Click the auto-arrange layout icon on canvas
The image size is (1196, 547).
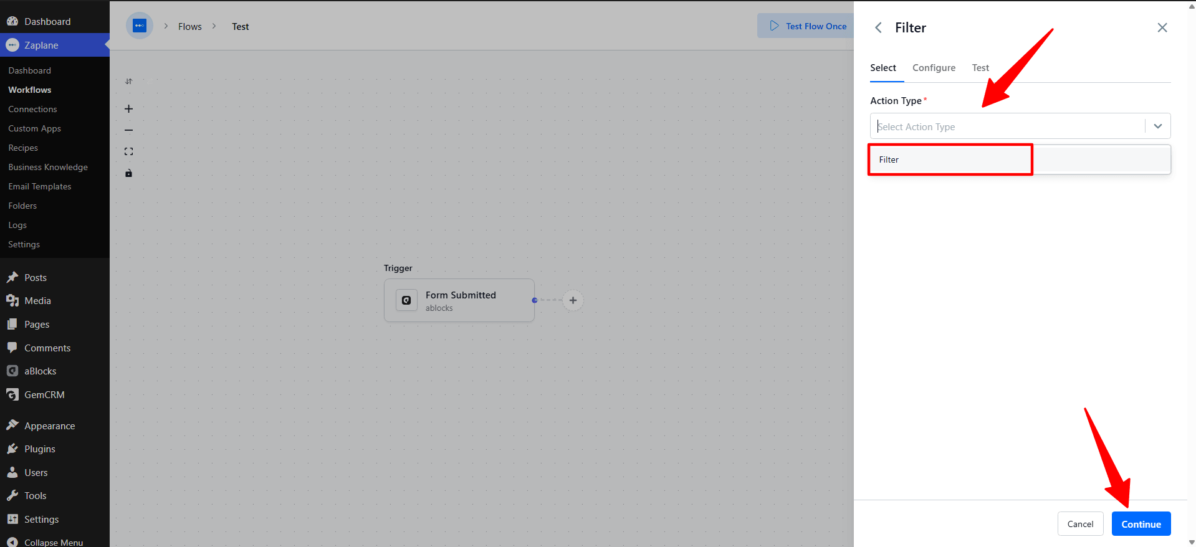[129, 82]
